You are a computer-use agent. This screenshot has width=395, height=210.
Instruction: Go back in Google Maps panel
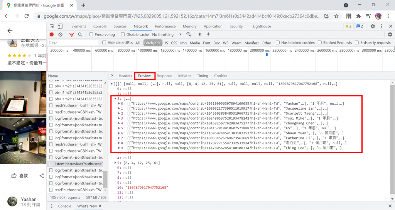[x=10, y=31]
